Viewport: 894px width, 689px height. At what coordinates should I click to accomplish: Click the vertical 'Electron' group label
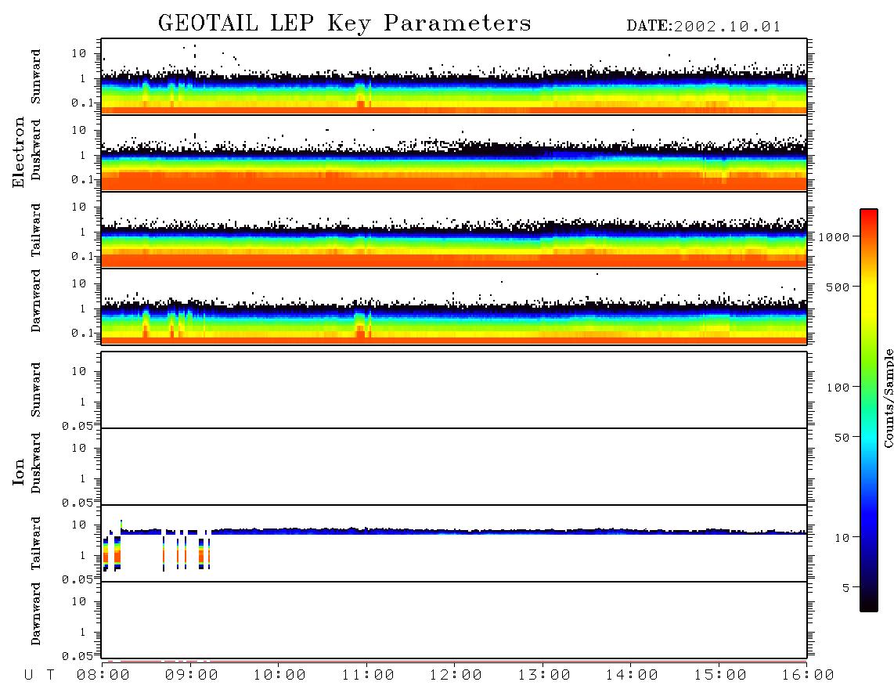(18, 152)
